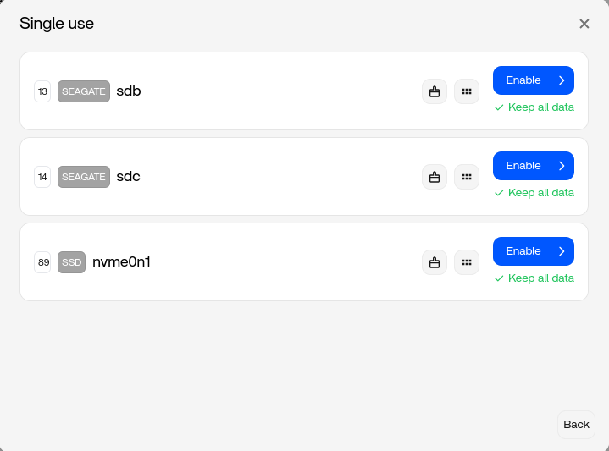
Task: Enable the sdb drive
Action: point(533,80)
